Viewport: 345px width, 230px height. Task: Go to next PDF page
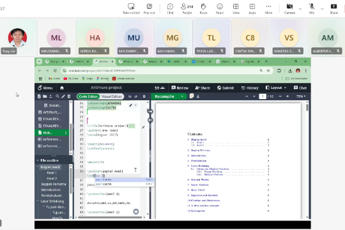[254, 96]
